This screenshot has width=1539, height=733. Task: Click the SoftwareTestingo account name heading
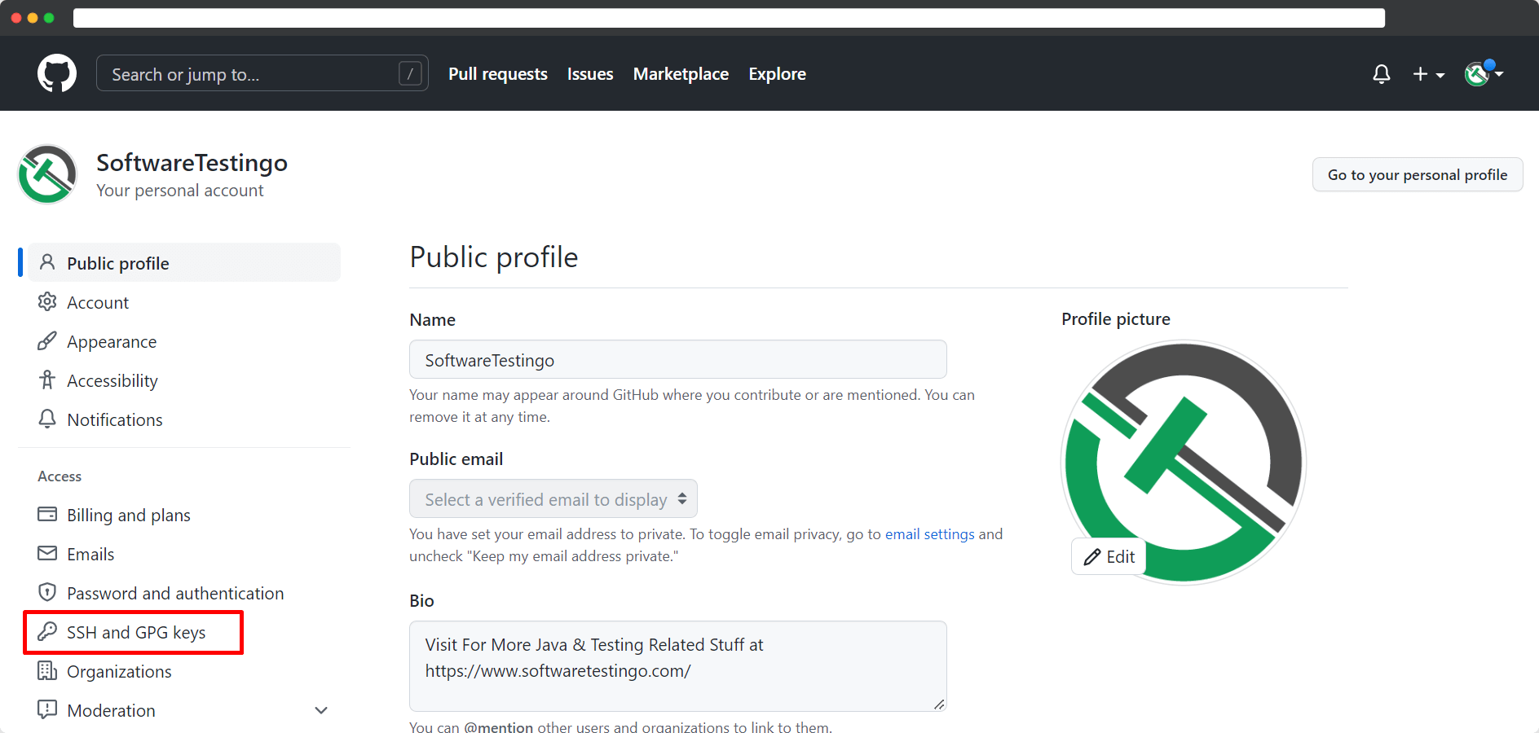tap(192, 163)
